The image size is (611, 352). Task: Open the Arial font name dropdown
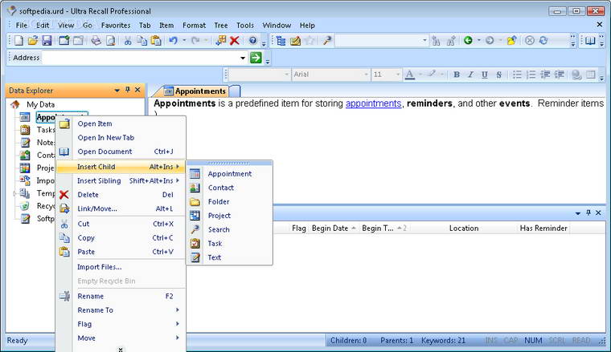(x=366, y=75)
